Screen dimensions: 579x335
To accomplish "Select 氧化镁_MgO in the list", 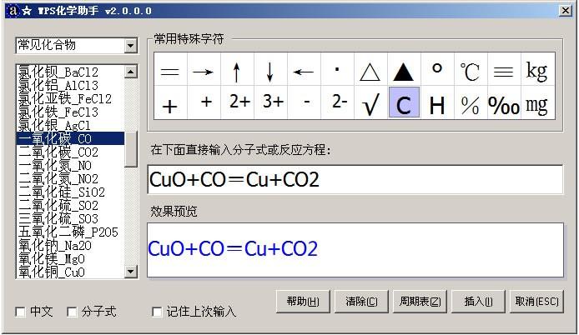I will tap(71, 258).
